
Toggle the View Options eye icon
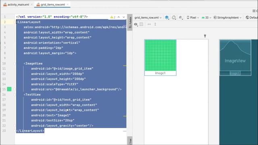click(x=136, y=24)
